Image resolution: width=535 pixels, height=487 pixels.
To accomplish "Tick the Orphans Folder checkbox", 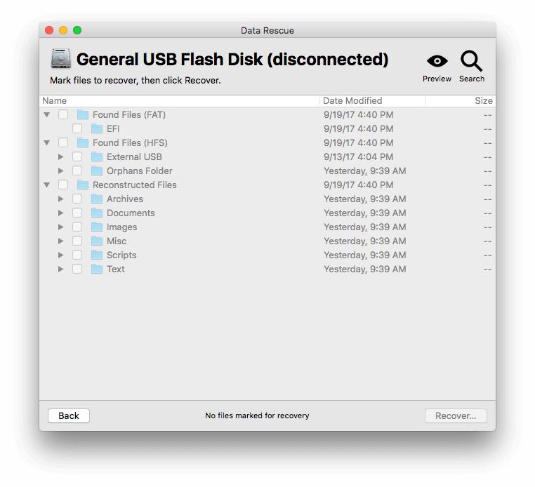I will (x=77, y=171).
